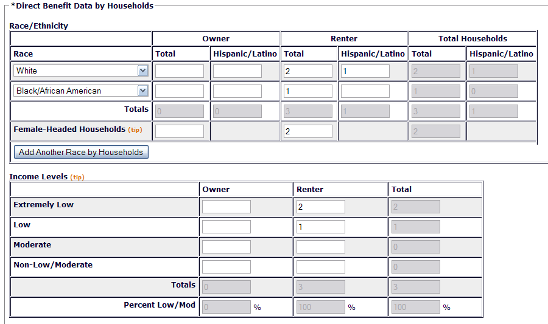548x324 pixels.
Task: Click the Non-Low/Moderate Total field
Action: point(416,267)
